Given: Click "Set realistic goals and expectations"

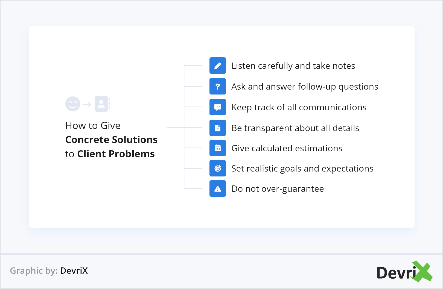Looking at the screenshot, I should [302, 169].
